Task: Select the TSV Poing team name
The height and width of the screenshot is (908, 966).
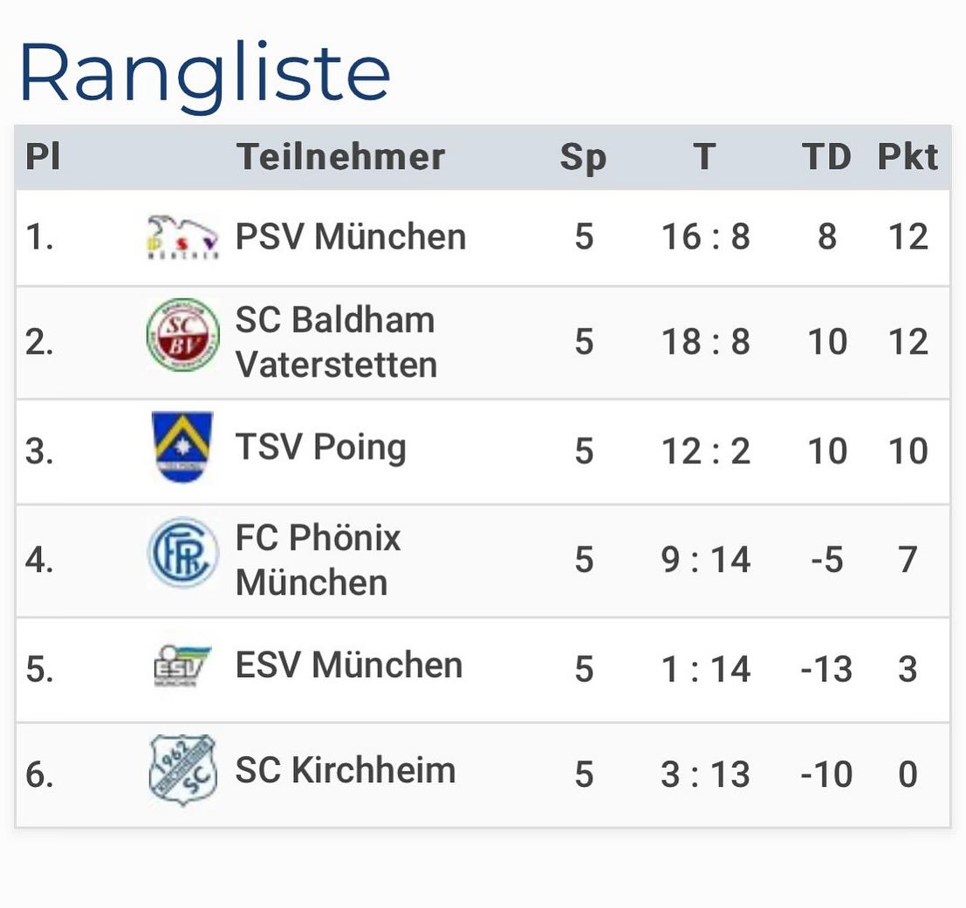Action: point(321,447)
